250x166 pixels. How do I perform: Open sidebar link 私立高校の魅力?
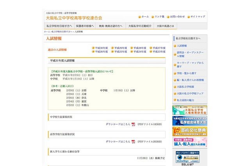pyautogui.click(x=186, y=100)
